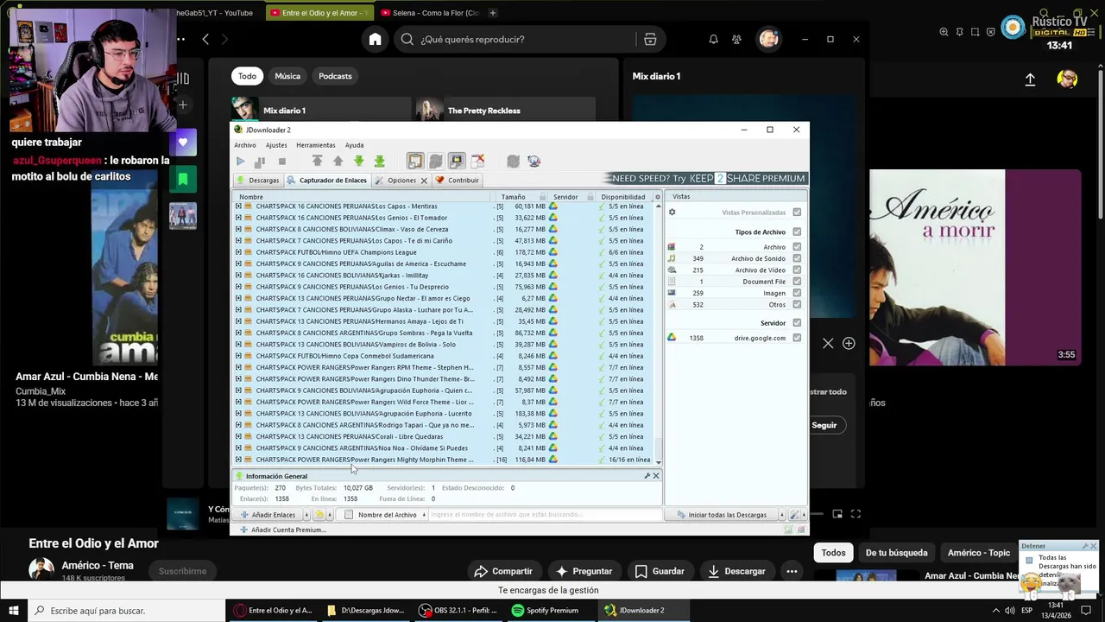Uncheck the Archivo de Sonido filter
The image size is (1105, 622).
click(x=797, y=258)
